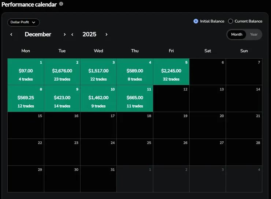The width and height of the screenshot is (271, 199).
Task: Click the December month label
Action: coord(38,35)
